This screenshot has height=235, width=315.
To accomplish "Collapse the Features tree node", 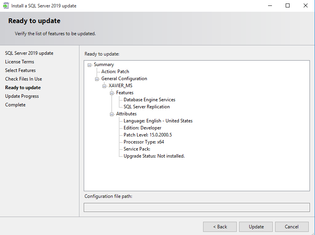I will pos(112,93).
